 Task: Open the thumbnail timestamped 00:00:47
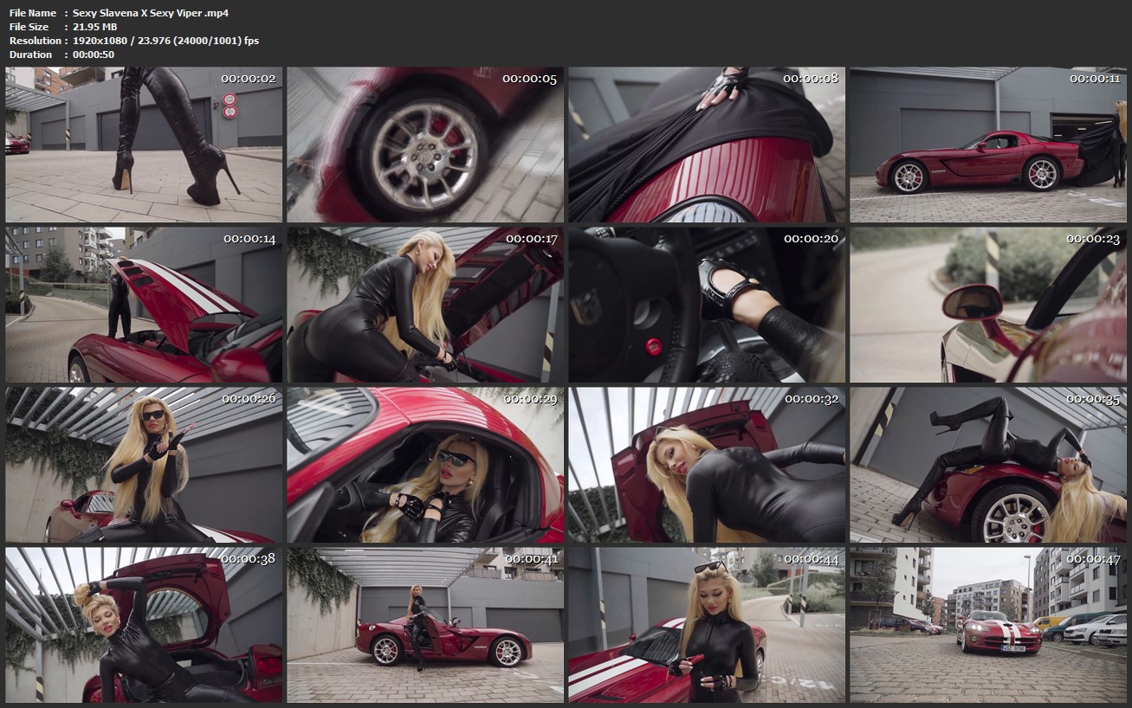(x=988, y=625)
